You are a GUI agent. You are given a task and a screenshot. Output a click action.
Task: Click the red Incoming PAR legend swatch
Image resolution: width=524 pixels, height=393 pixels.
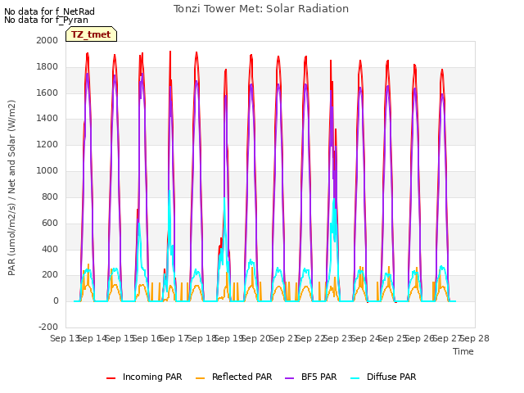(111, 377)
